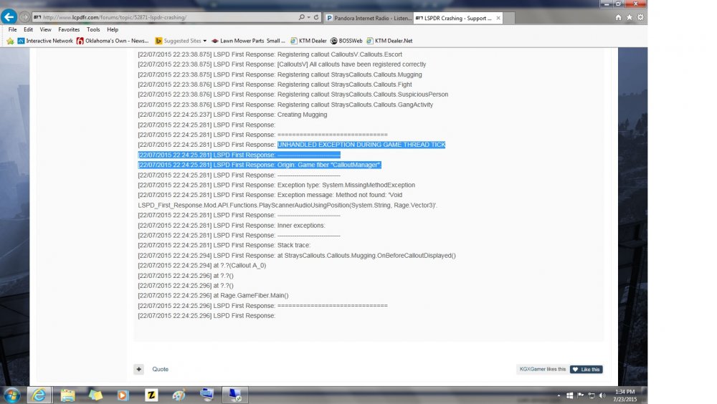Open a new blank tab
The image size is (717, 404).
509,19
